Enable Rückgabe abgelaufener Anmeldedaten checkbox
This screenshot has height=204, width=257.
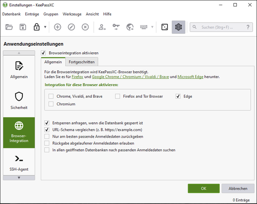click(x=47, y=143)
